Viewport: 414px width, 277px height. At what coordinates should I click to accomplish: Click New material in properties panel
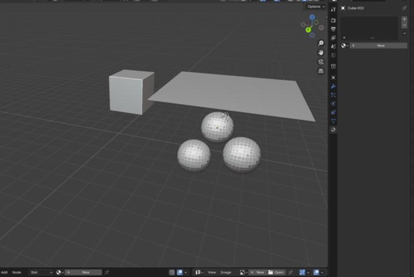click(x=378, y=45)
